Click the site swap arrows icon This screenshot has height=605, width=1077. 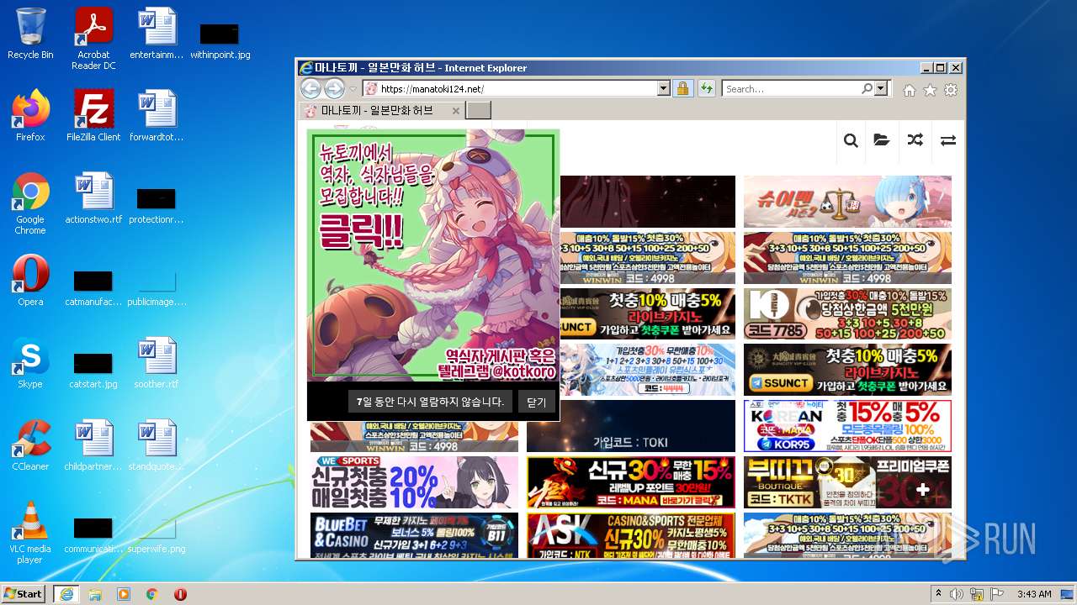(x=948, y=140)
